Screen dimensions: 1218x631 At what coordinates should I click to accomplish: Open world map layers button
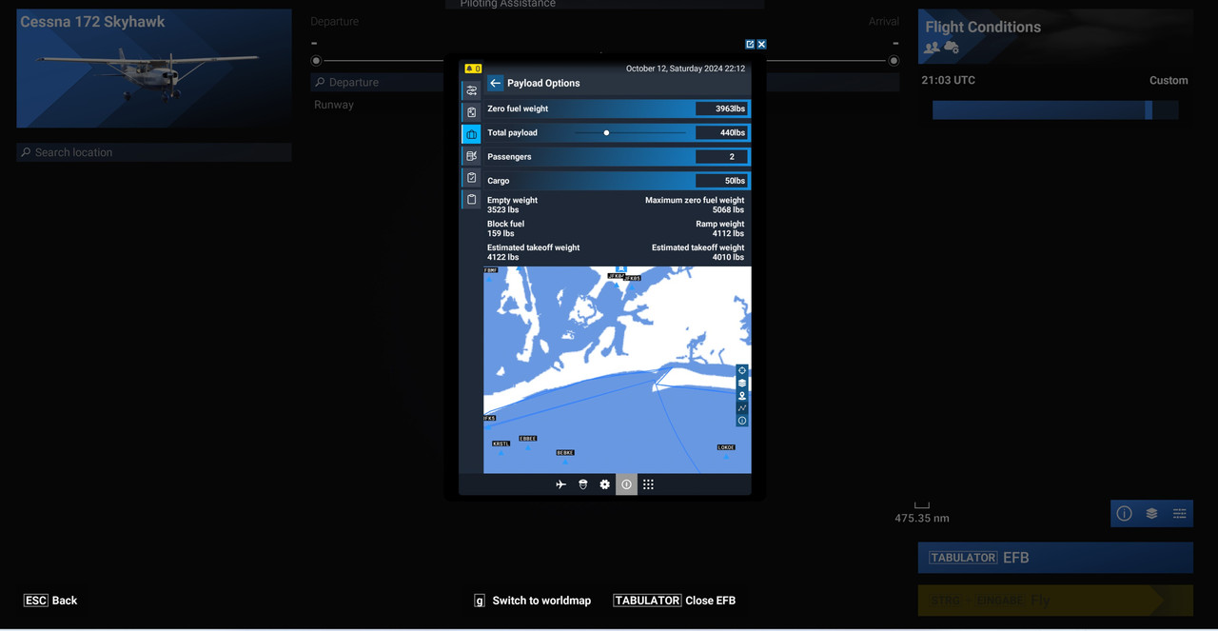(1151, 513)
